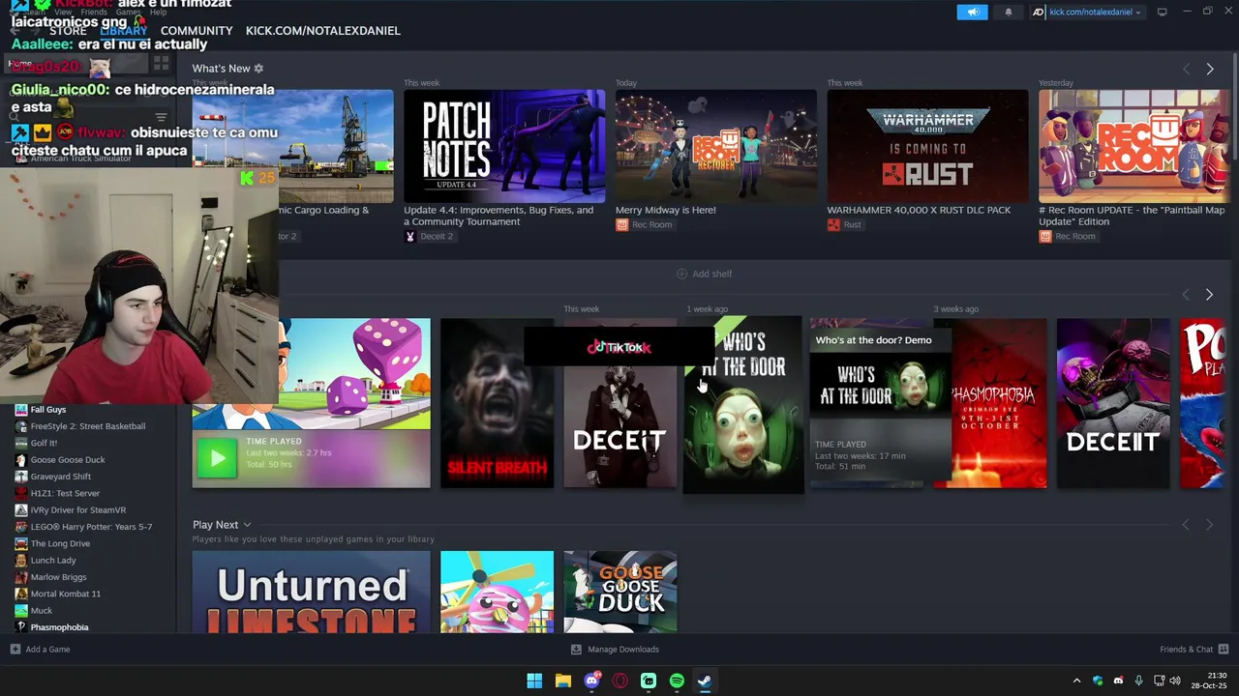
Task: Select the Who's at the Door cover under the cursor
Action: [743, 406]
